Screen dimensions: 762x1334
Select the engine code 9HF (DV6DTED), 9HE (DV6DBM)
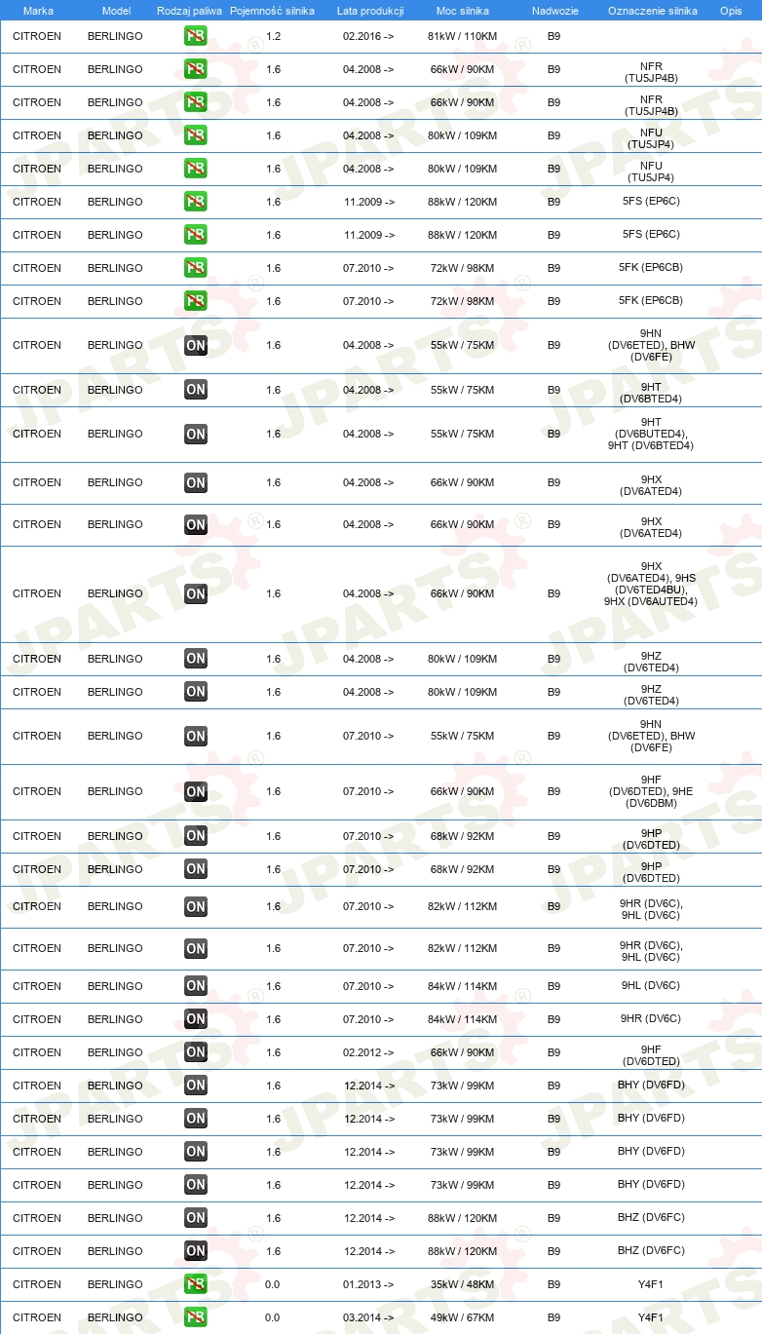tap(651, 791)
